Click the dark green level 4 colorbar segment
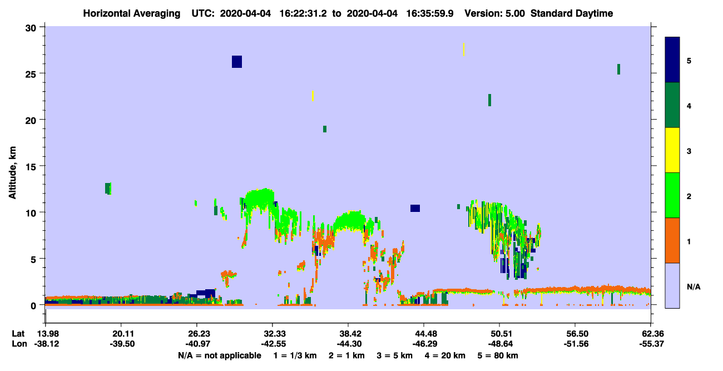The image size is (723, 371). [x=672, y=105]
